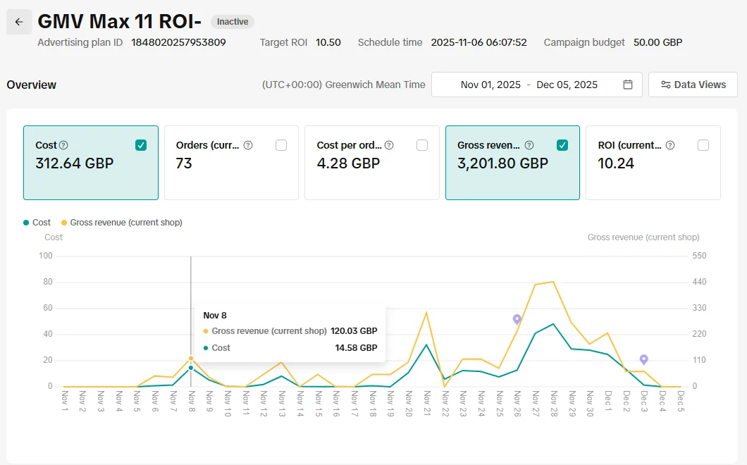Click the Target ROI value 10.50
This screenshot has height=465, width=747.
(x=328, y=42)
